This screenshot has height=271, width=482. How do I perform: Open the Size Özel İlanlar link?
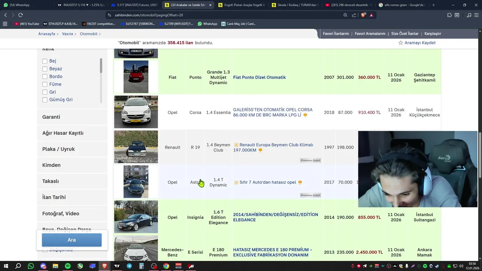pyautogui.click(x=405, y=33)
